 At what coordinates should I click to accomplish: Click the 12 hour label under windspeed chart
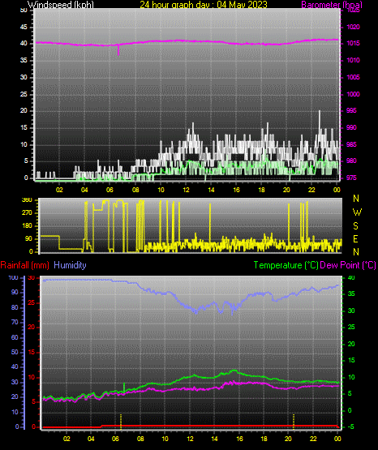(x=186, y=190)
